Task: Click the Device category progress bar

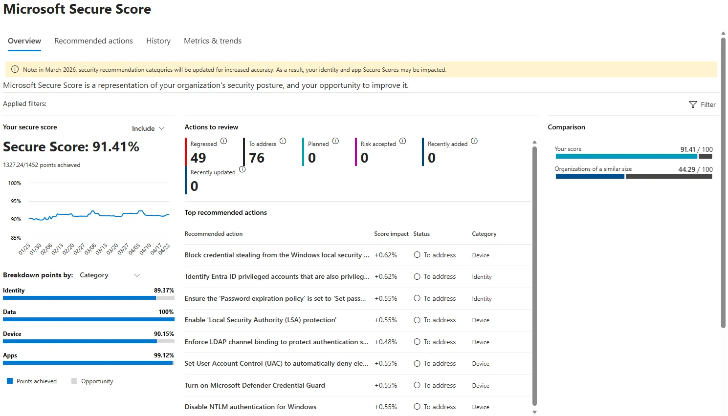Action: click(x=88, y=341)
